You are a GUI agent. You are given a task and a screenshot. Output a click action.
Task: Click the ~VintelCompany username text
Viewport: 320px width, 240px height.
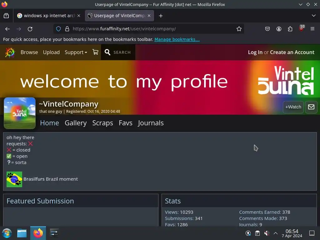(x=68, y=104)
